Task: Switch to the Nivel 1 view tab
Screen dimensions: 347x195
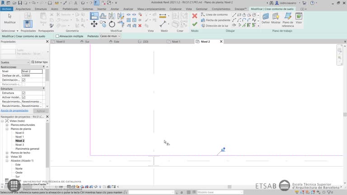Action: (x=176, y=42)
